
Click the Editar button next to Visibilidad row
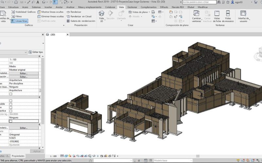coord(24,73)
